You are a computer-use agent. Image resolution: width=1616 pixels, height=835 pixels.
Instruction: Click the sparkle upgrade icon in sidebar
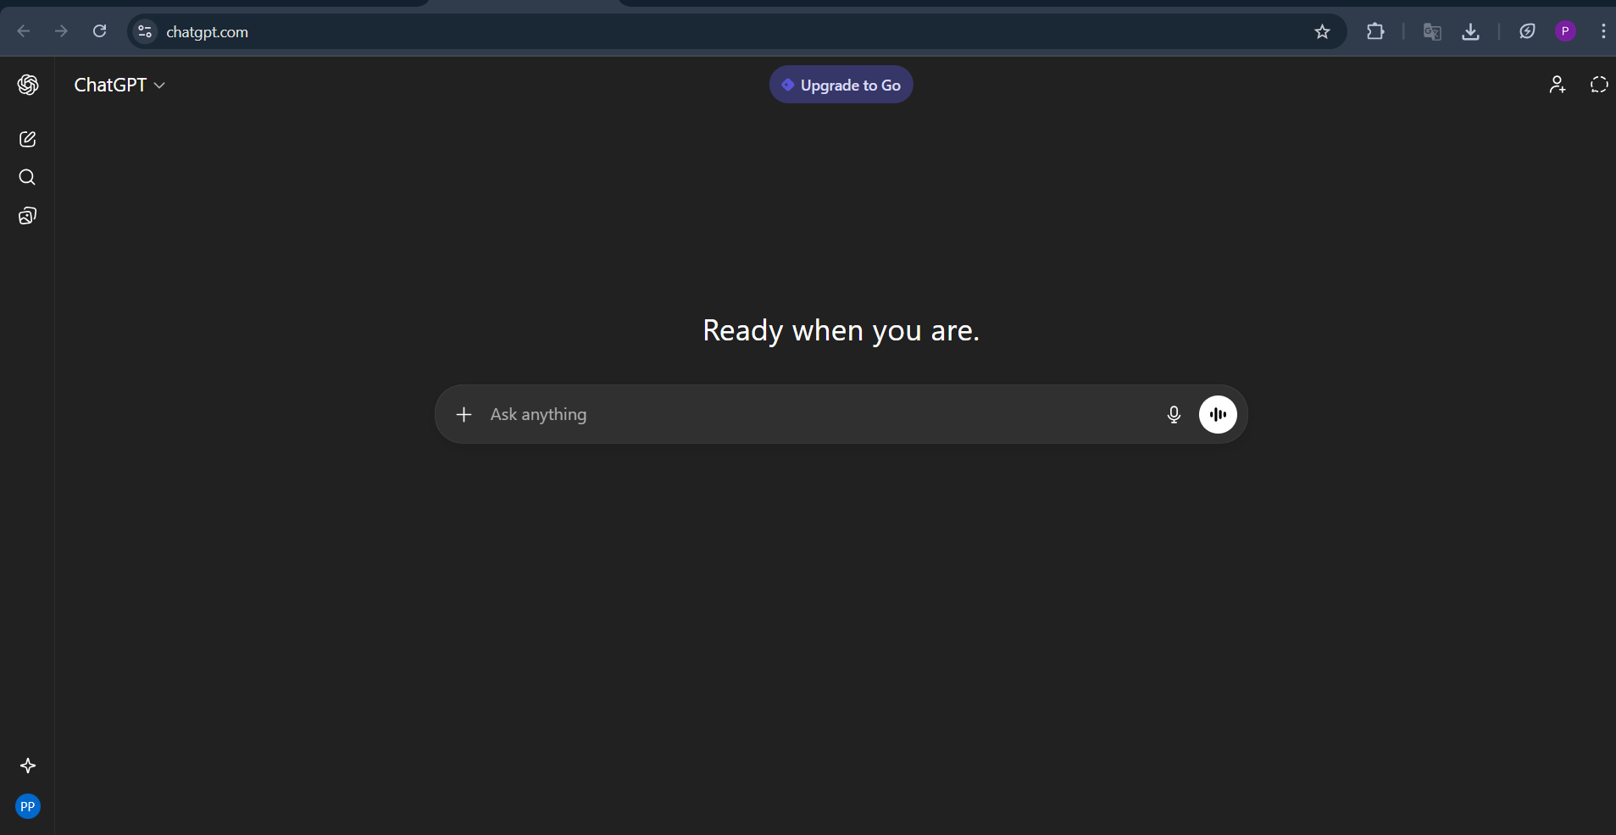point(28,766)
